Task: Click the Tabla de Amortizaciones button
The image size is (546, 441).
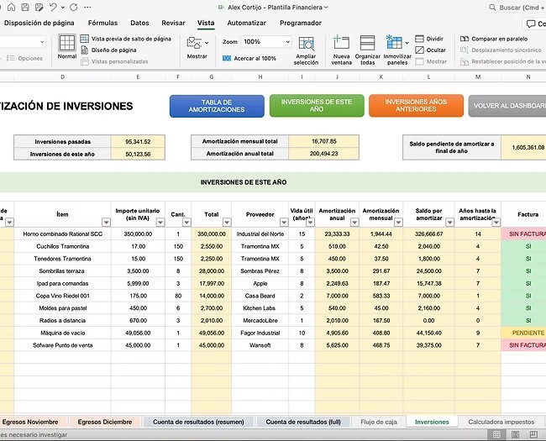Action: point(216,106)
